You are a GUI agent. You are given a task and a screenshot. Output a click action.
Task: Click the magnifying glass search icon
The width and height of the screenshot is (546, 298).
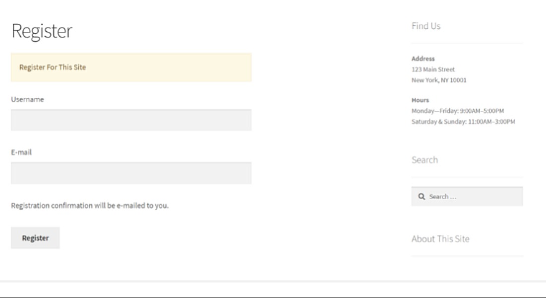pyautogui.click(x=421, y=197)
